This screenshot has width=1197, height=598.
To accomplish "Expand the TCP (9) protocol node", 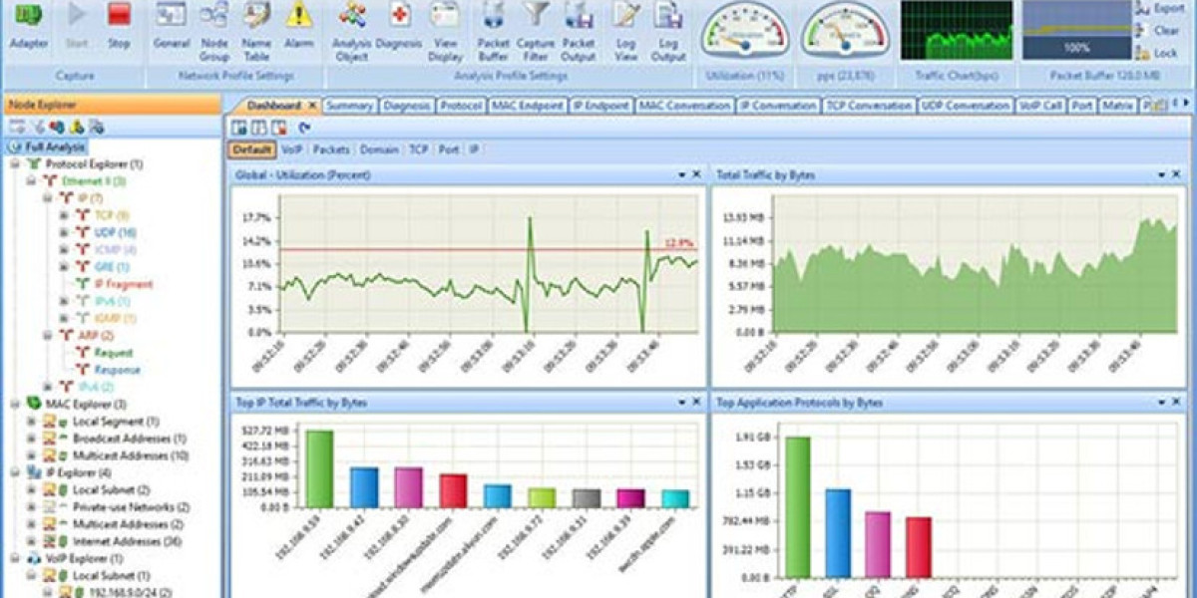I will coord(65,215).
